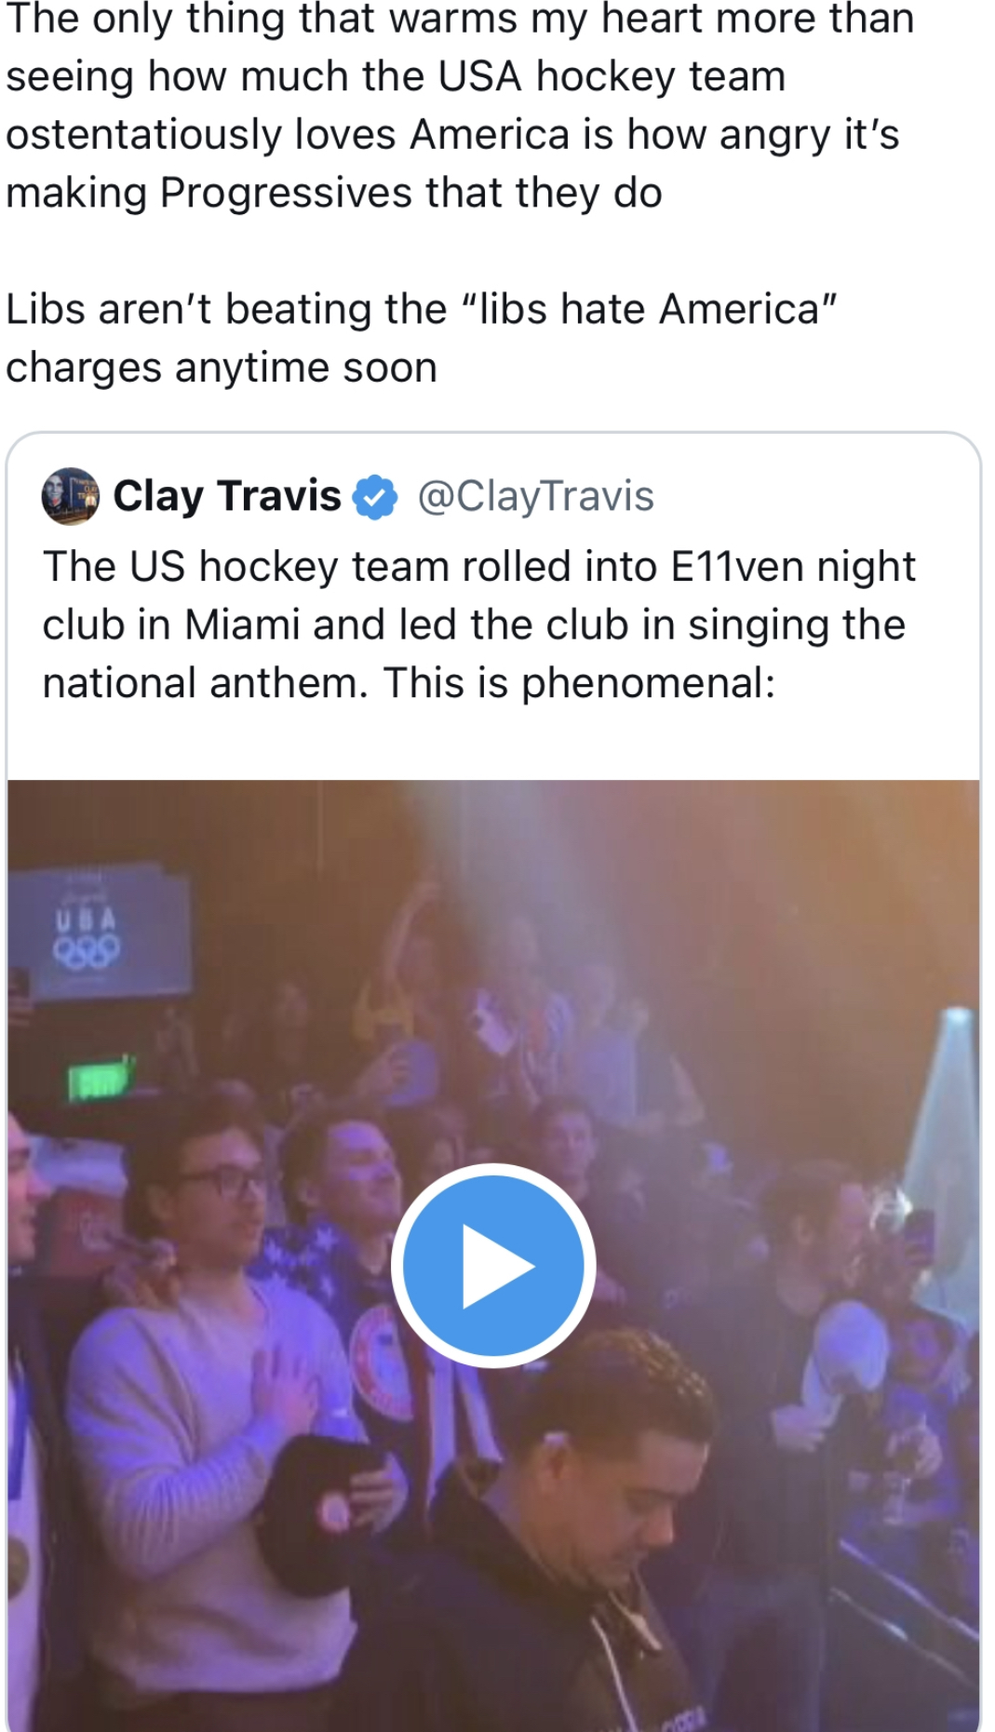Play the embedded video

pyautogui.click(x=492, y=1265)
